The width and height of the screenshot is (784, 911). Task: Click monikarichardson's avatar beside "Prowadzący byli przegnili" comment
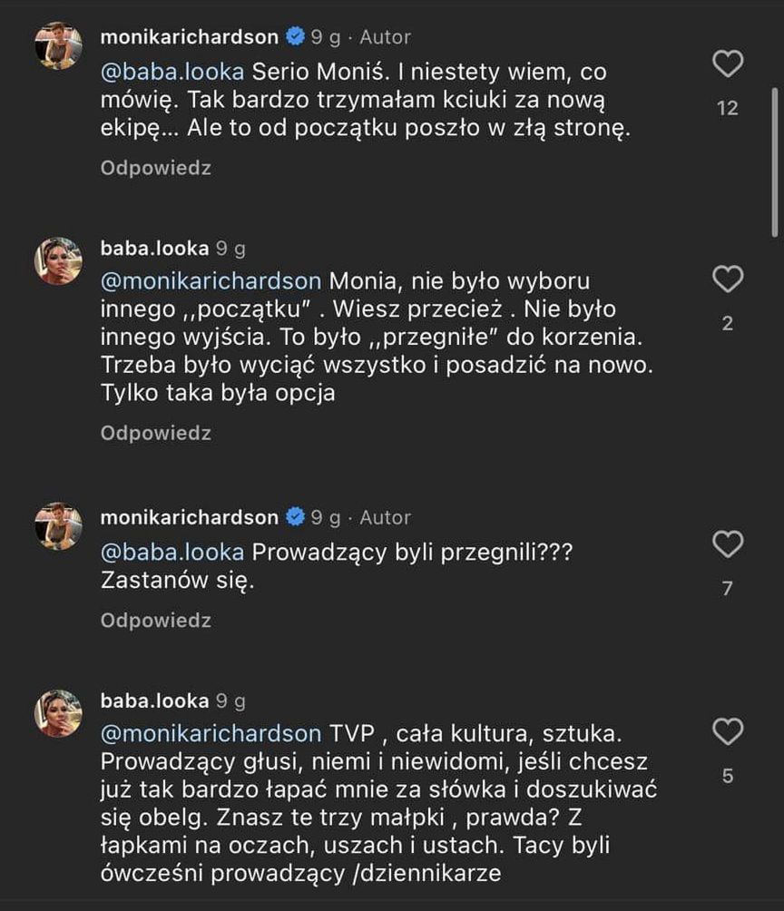[x=58, y=526]
